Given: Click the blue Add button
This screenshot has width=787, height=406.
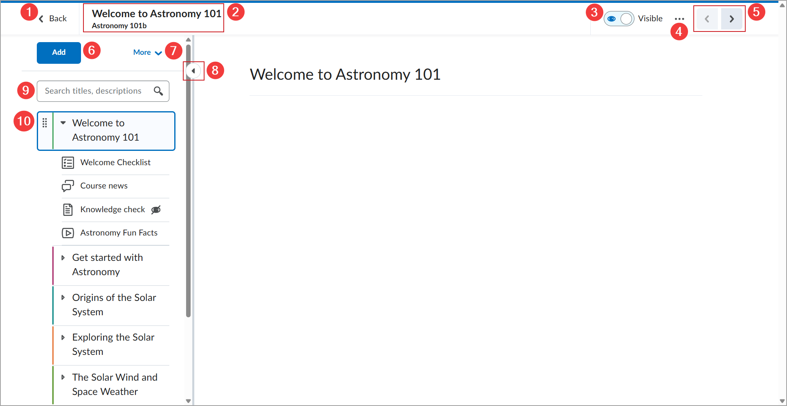Looking at the screenshot, I should tap(59, 53).
